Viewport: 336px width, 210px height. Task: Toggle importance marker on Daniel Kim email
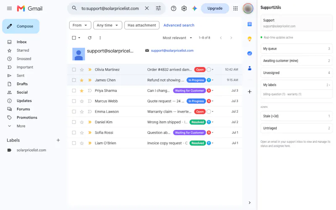click(89, 122)
